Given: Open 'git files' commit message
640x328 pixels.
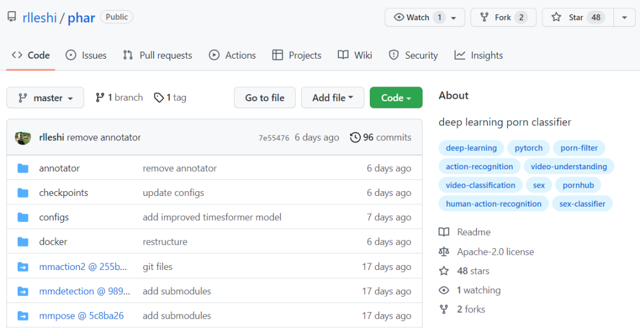Looking at the screenshot, I should point(158,266).
